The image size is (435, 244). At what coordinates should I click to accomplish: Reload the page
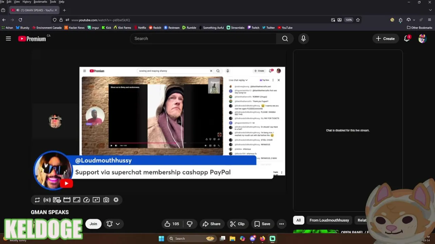coord(20,20)
